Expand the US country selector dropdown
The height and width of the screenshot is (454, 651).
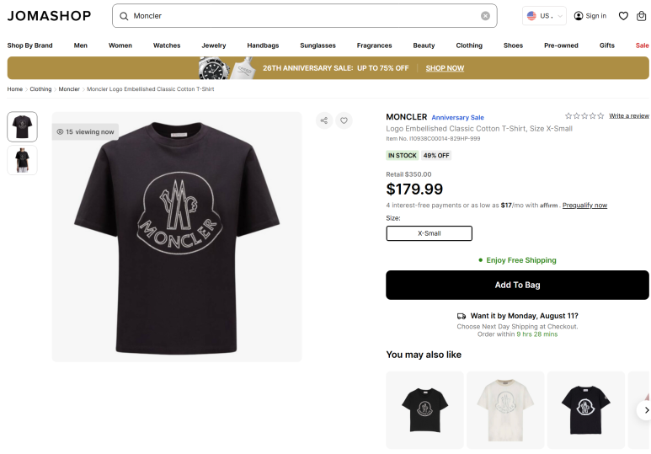click(544, 16)
